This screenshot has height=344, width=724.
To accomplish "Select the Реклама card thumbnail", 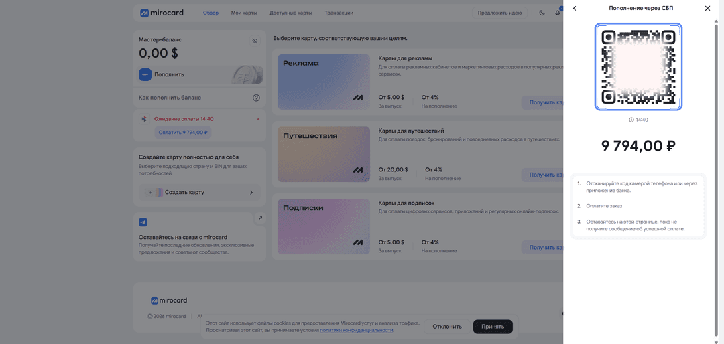I will click(x=324, y=82).
